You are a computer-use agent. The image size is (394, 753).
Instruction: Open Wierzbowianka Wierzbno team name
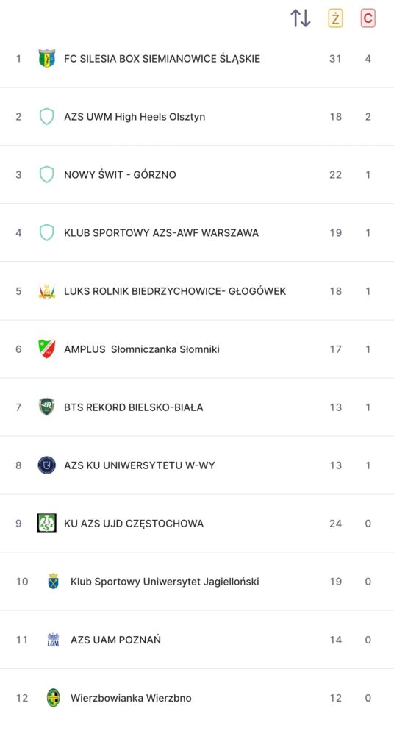pyautogui.click(x=131, y=698)
